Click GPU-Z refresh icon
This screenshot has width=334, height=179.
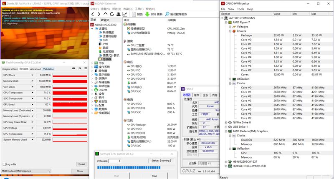80,68
